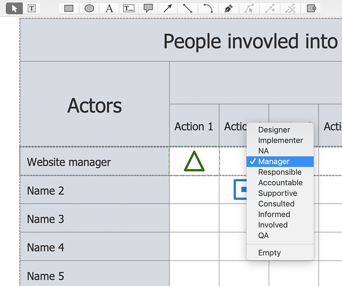The height and width of the screenshot is (286, 342).
Task: Choose the straight line connector tool
Action: (x=188, y=8)
